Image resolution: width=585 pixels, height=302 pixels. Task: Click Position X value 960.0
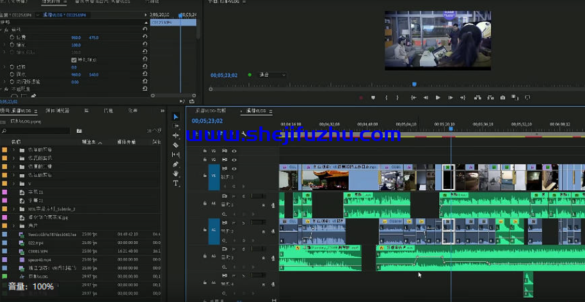pos(76,38)
